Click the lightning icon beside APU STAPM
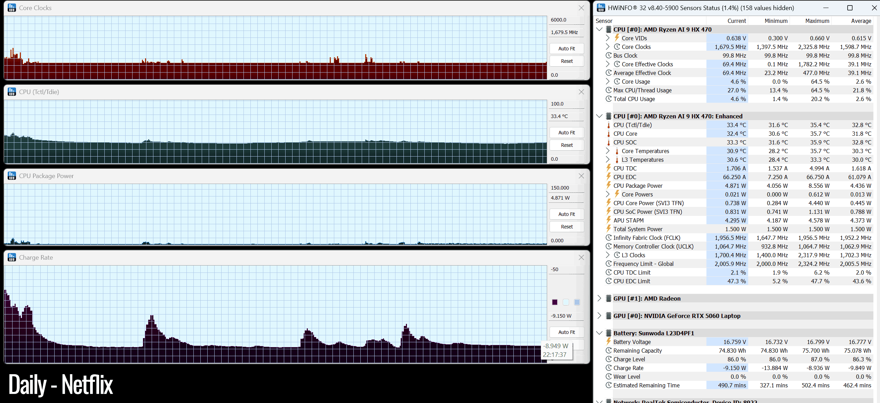 click(x=609, y=220)
